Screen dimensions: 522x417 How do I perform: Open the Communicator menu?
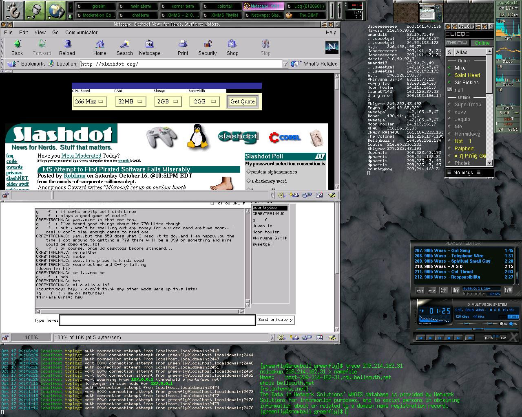pyautogui.click(x=81, y=32)
